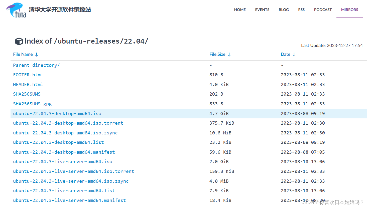Click the 59.6 KiB size value
Viewport: 367px width, 207px height.
point(220,152)
